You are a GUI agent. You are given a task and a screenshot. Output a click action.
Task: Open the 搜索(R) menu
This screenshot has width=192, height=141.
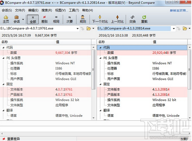tap(47, 10)
